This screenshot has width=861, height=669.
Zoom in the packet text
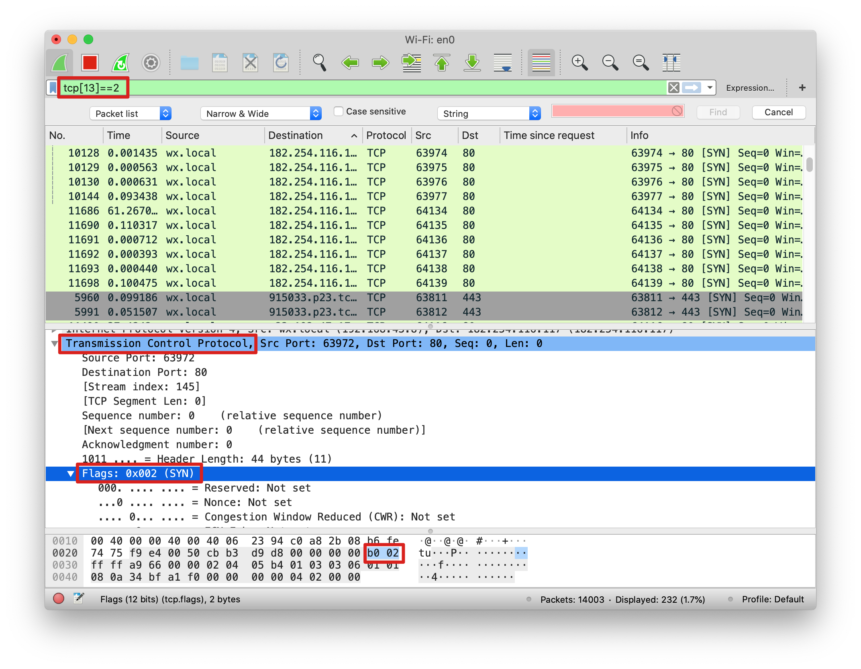coord(579,63)
